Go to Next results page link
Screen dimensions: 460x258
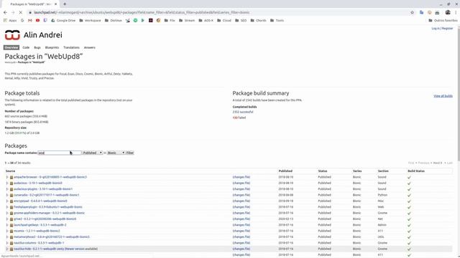[437, 163]
